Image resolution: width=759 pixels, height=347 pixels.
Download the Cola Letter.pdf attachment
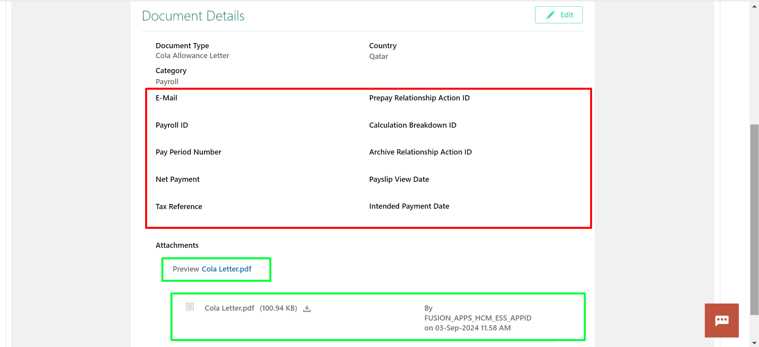pos(307,309)
